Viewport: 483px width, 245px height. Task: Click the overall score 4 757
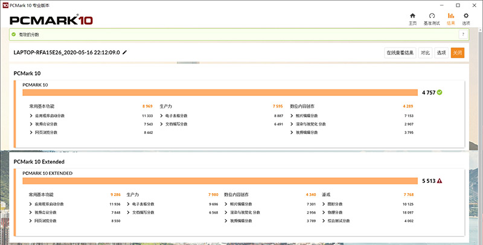[429, 92]
